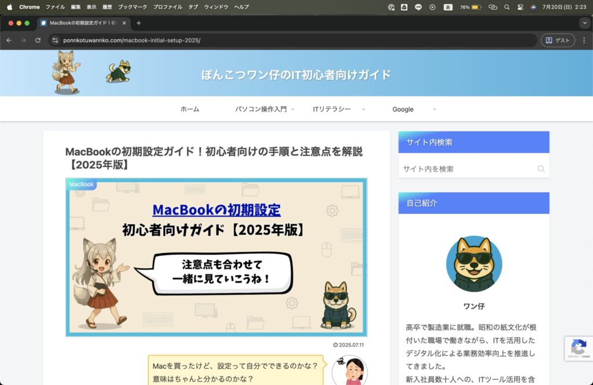Toggle the Japanese input source icon

click(x=448, y=7)
